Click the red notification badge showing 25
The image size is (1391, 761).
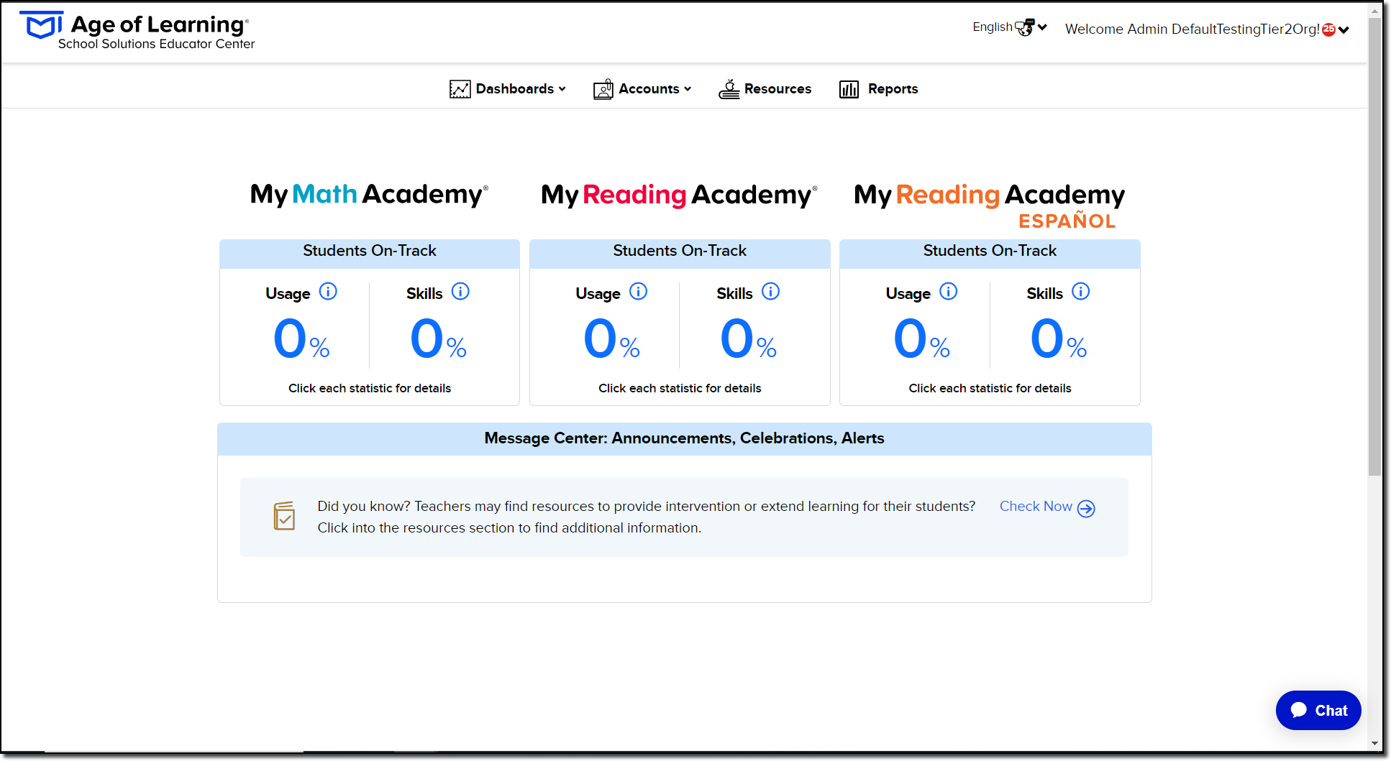pyautogui.click(x=1328, y=29)
